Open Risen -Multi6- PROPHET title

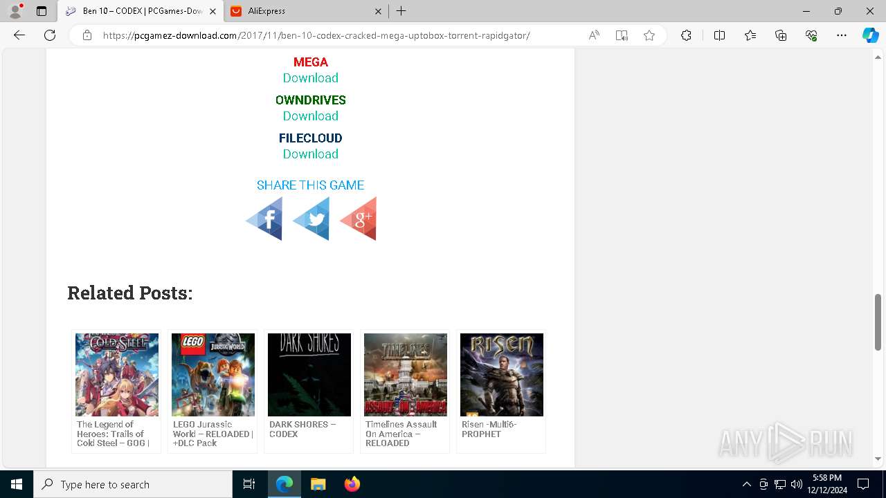pos(489,429)
